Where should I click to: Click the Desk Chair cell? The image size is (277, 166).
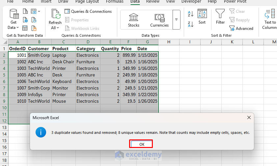click(64, 62)
